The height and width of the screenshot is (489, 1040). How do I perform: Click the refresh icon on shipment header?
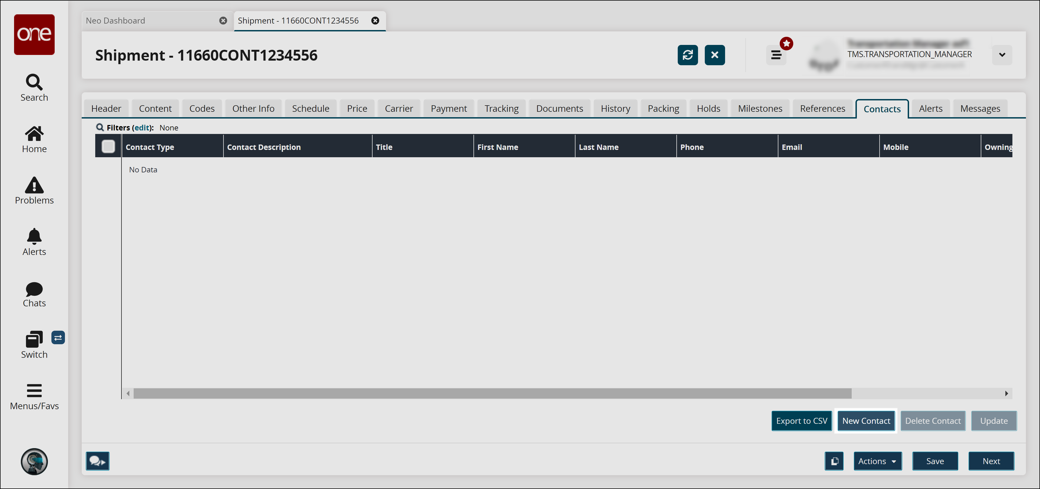click(688, 54)
